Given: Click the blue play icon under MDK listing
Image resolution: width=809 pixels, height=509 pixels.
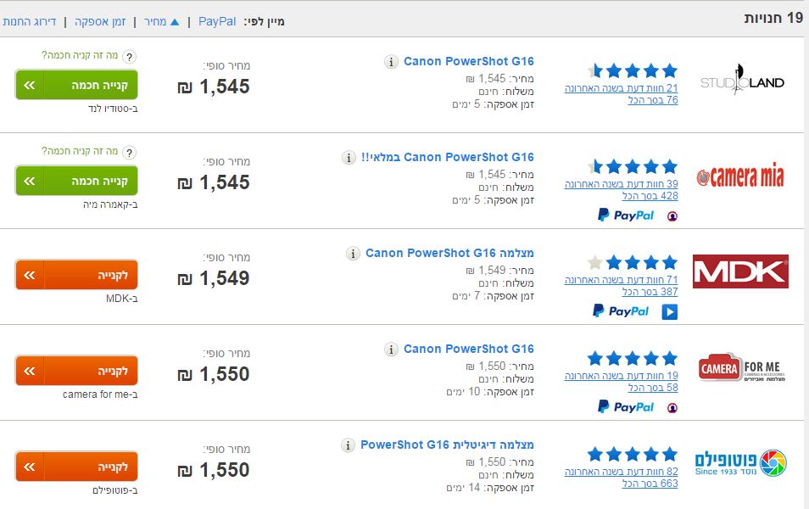Looking at the screenshot, I should pos(670,312).
